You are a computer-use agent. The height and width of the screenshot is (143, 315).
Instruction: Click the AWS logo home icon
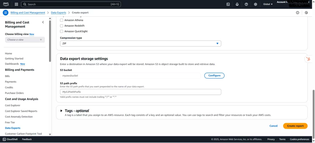tap(6, 4)
